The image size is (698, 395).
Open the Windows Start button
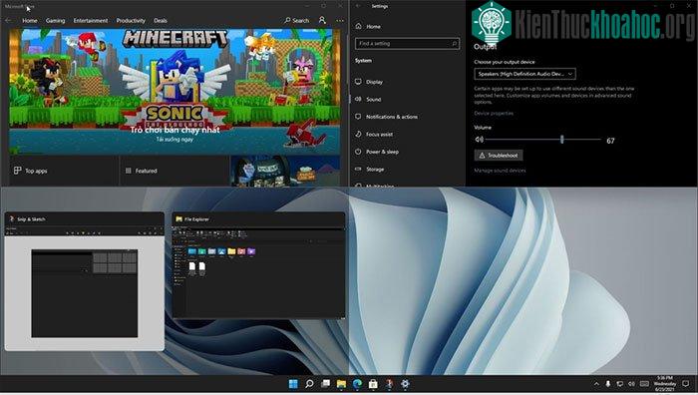point(293,384)
